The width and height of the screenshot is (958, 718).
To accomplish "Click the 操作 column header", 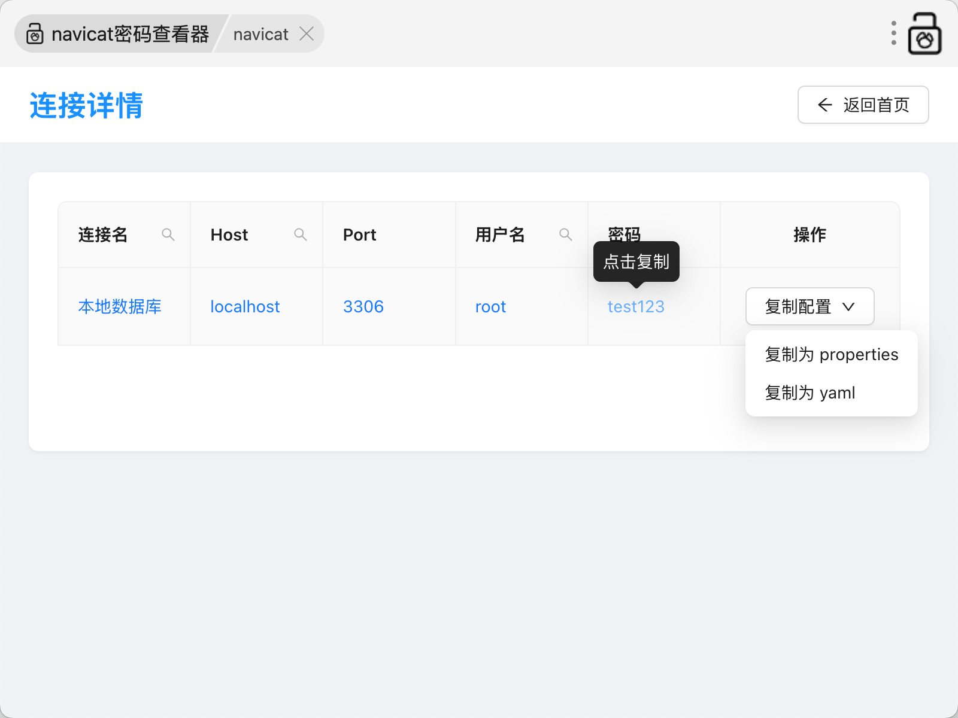I will click(810, 235).
